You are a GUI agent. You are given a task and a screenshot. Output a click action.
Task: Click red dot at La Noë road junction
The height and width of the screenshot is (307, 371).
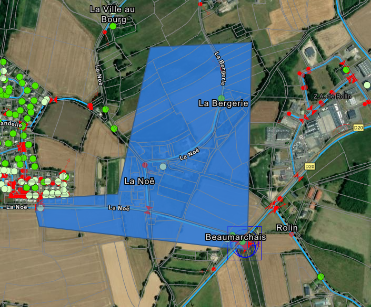coord(145,165)
